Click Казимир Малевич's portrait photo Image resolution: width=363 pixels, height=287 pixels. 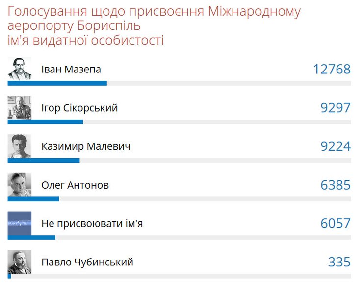[x=20, y=146]
